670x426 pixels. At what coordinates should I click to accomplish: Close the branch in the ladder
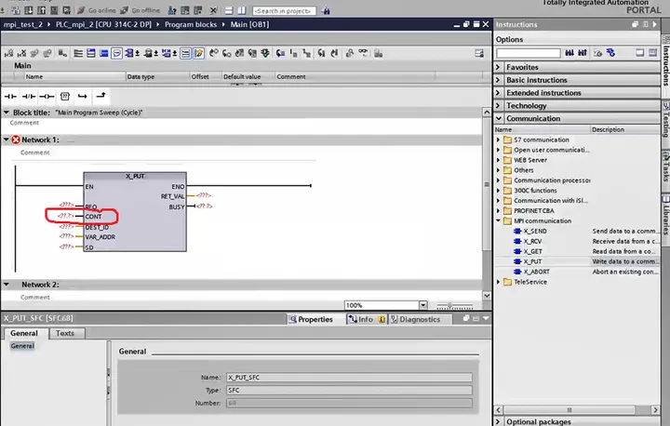point(100,96)
